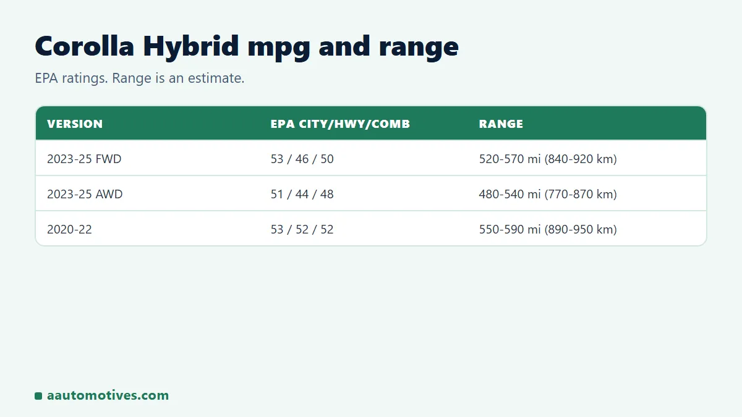742x417 pixels.
Task: Click the aautomotives.com footer text
Action: pyautogui.click(x=108, y=395)
